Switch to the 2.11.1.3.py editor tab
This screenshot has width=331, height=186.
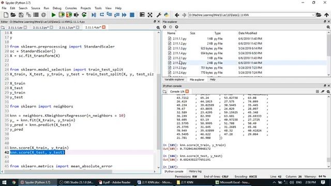pyautogui.click(x=67, y=27)
